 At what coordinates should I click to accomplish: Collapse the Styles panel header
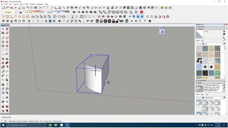click(x=210, y=83)
